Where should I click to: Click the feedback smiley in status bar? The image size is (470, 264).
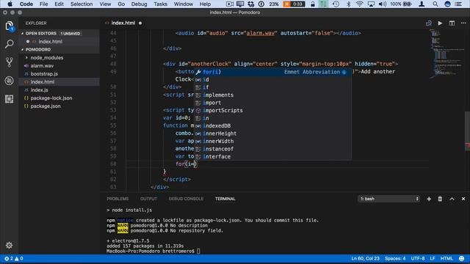tap(462, 258)
